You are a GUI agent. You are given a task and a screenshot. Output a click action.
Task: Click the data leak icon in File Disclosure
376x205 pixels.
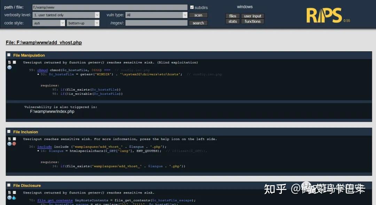click(x=14, y=198)
